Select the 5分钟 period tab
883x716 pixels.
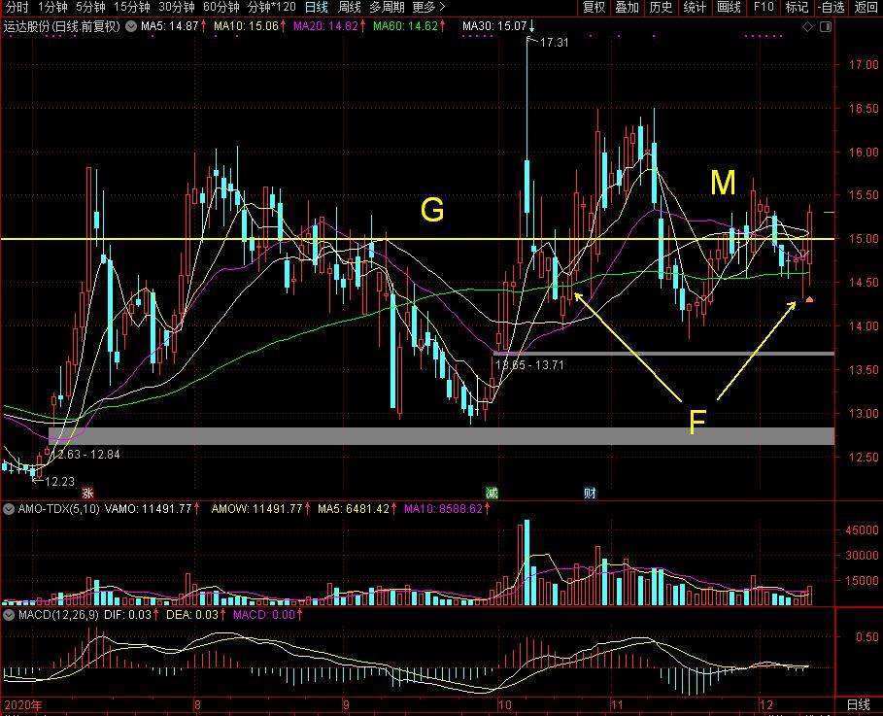click(x=90, y=8)
